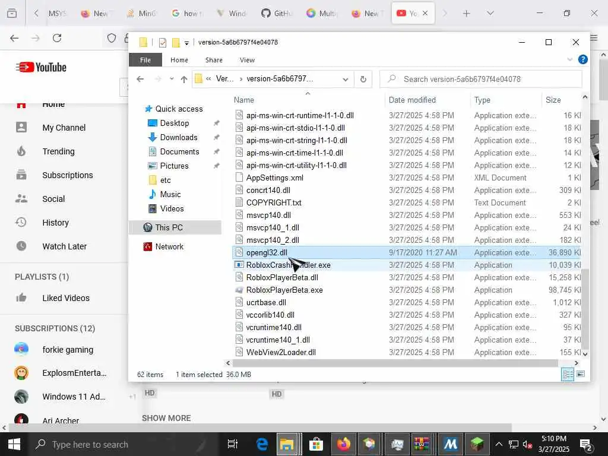The image size is (608, 456).
Task: Click the Properties quick access toolbar icon
Action: (163, 42)
